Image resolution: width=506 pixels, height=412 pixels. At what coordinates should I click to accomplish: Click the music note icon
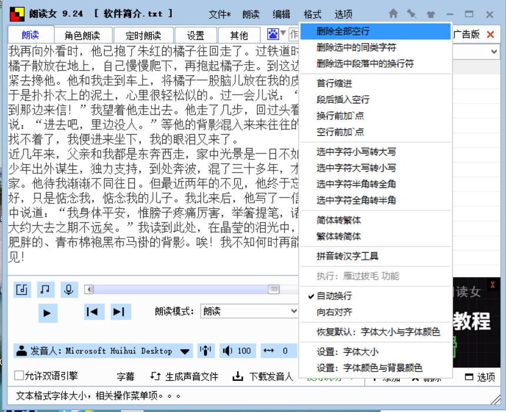45,289
